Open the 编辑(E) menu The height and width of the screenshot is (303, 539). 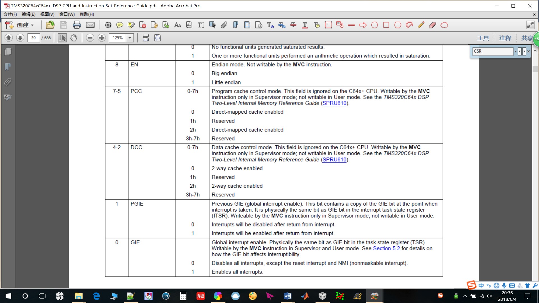coord(29,14)
